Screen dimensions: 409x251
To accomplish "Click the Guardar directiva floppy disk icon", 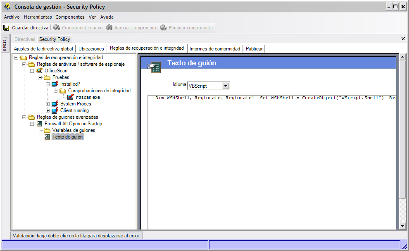I will click(6, 28).
